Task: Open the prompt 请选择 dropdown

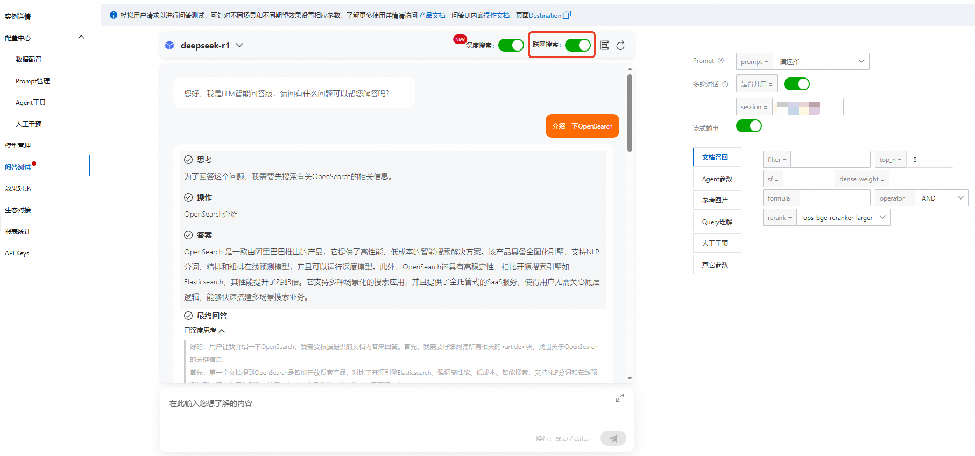Action: (821, 61)
